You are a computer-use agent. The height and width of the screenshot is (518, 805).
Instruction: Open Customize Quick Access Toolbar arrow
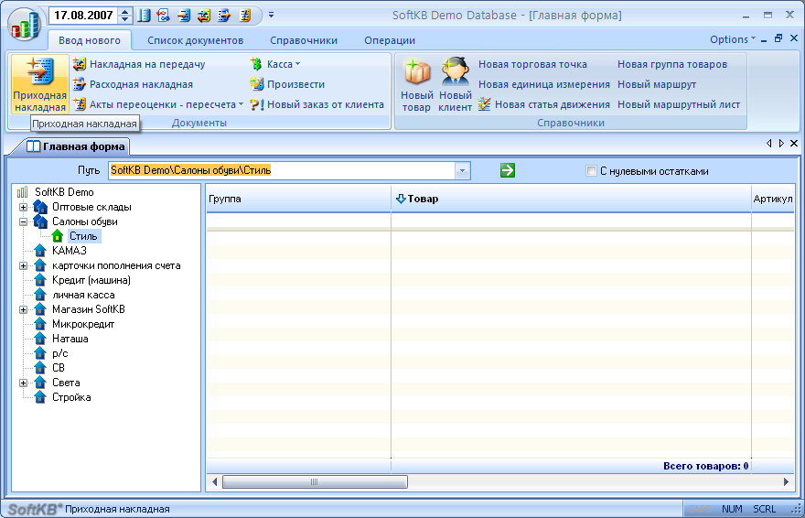point(271,16)
